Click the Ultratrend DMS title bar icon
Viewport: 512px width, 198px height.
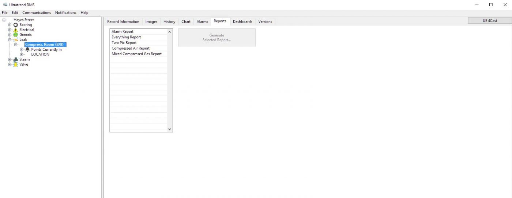5,5
